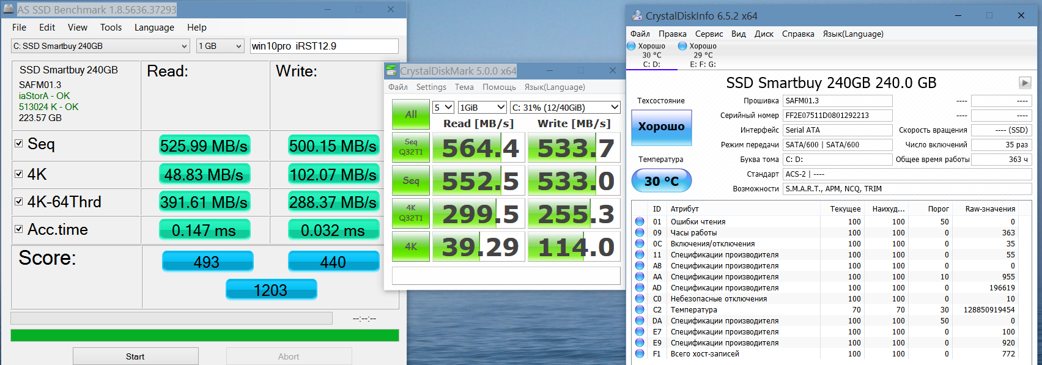Open the Settings menu in CrystalDiskMark

(x=431, y=87)
